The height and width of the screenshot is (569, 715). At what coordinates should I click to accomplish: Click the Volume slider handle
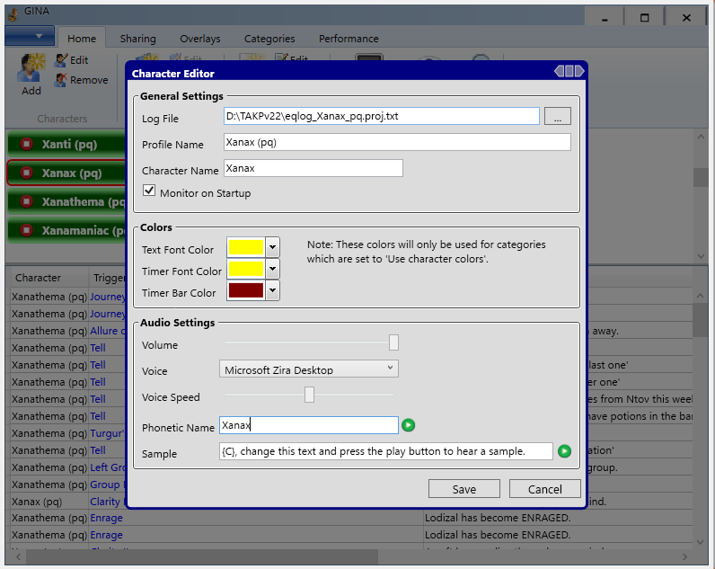tap(393, 342)
